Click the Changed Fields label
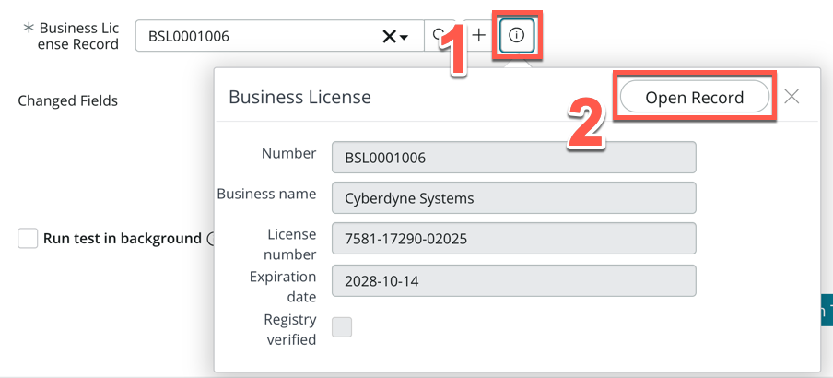Screen dimensions: 833x378 click(x=67, y=100)
